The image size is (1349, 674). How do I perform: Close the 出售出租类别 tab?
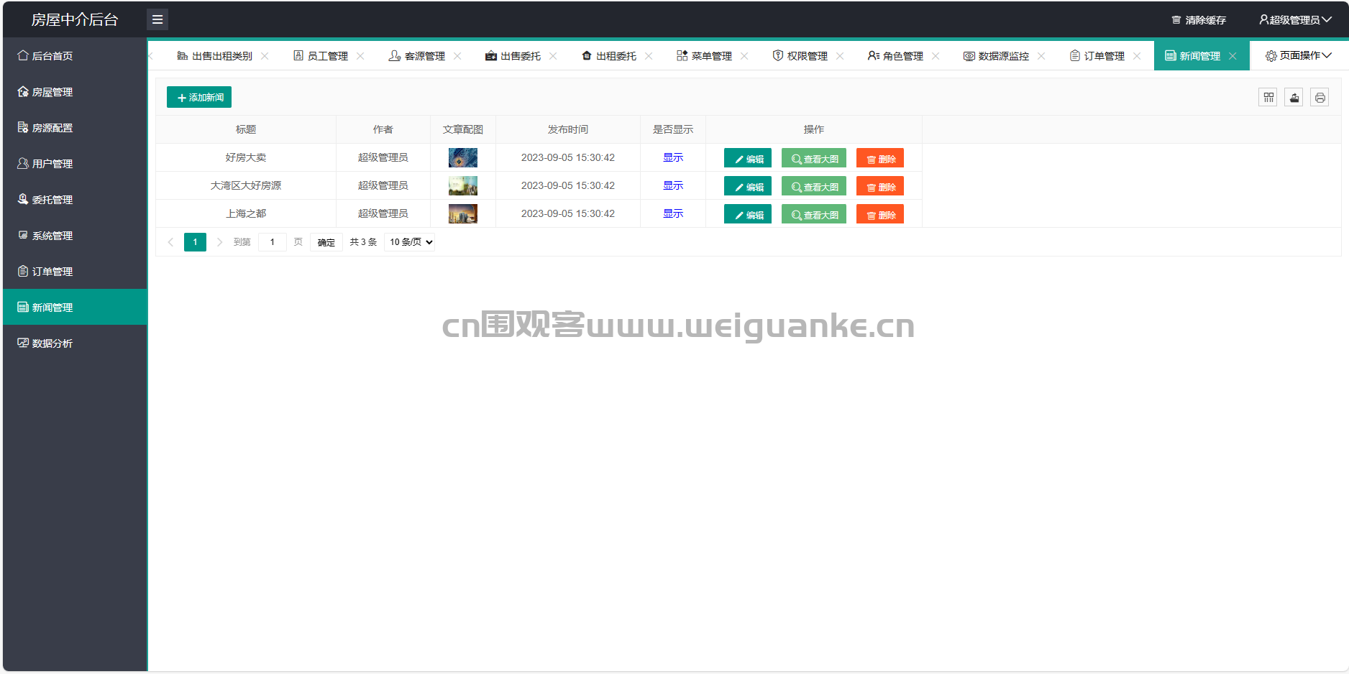(265, 56)
